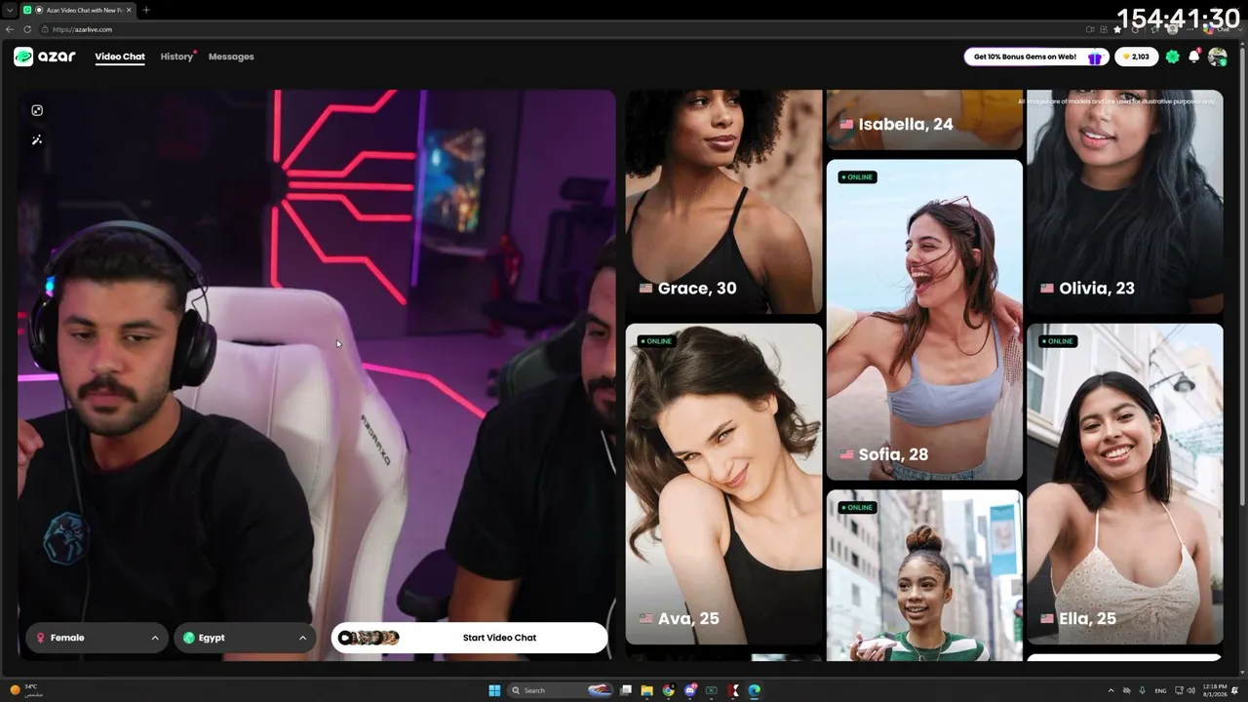Click the Windows taskbar Search box
Viewport: 1248px width, 702px height.
click(x=560, y=690)
